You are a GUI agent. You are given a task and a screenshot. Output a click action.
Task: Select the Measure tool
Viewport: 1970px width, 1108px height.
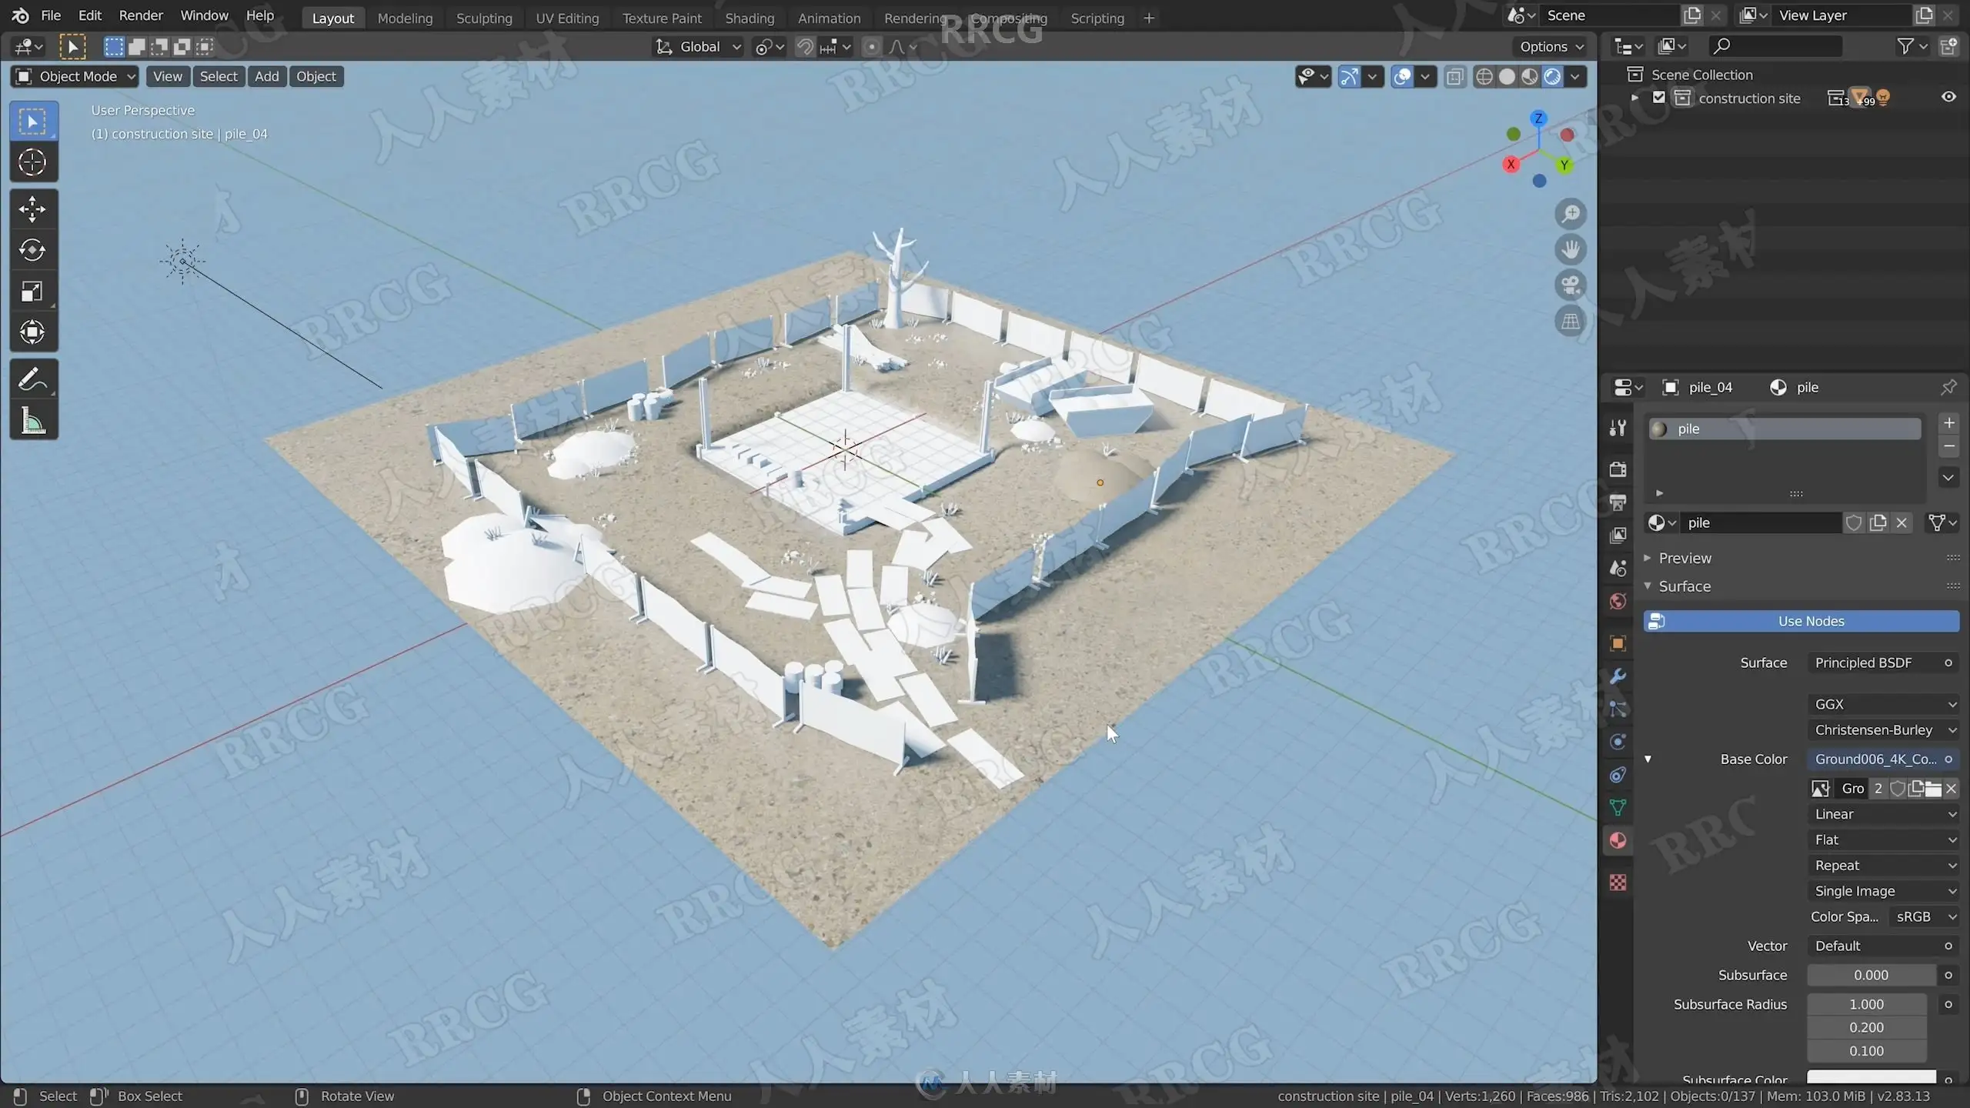click(32, 421)
